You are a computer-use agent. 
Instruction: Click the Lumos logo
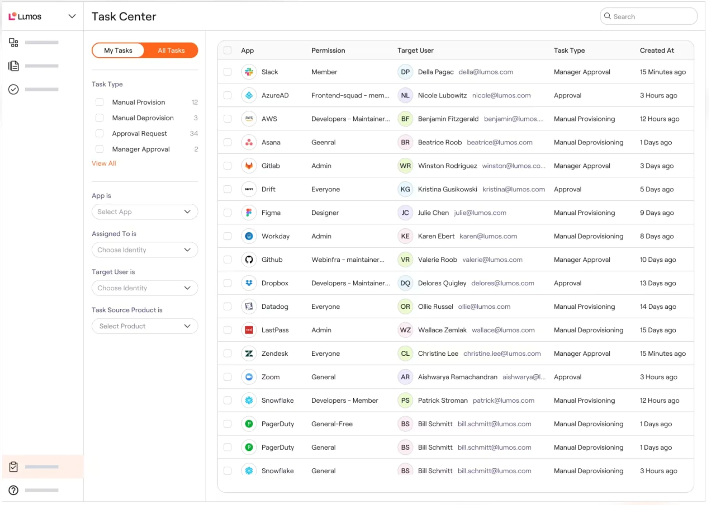click(x=25, y=16)
